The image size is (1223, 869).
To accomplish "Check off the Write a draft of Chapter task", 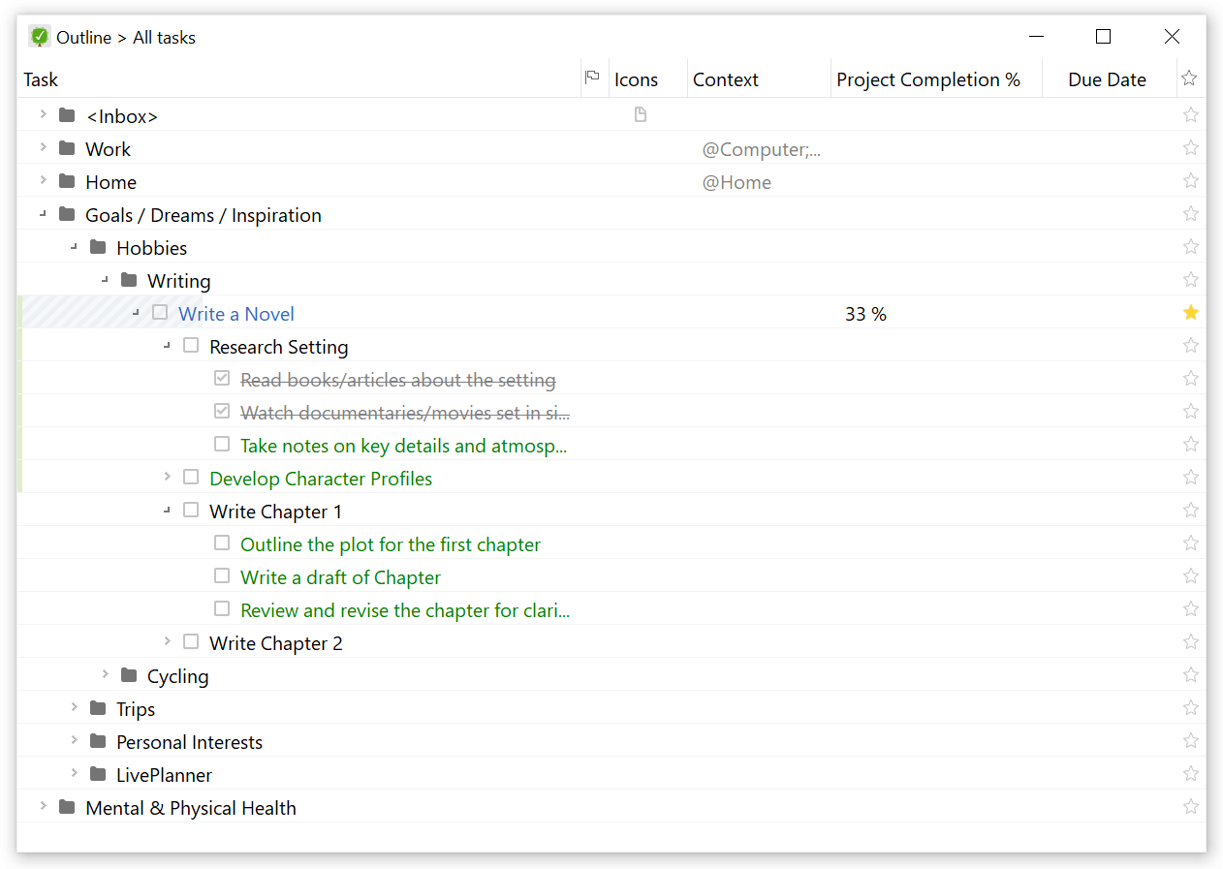I will click(222, 575).
